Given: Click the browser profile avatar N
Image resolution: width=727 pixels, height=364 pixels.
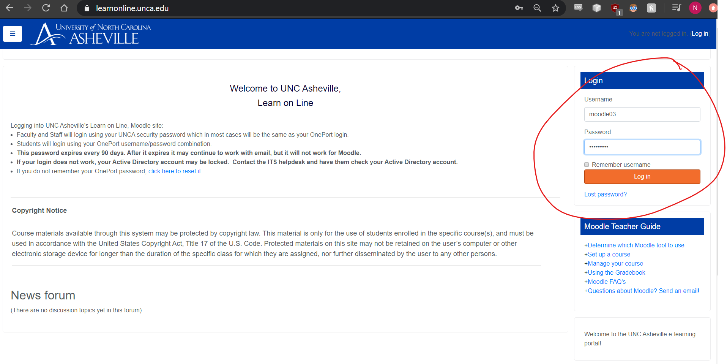Looking at the screenshot, I should [x=695, y=8].
